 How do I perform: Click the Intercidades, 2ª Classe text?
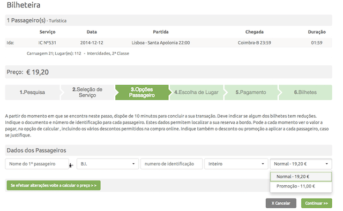tap(108, 54)
